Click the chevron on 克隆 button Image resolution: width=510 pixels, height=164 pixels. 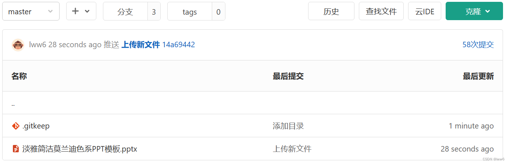coord(488,11)
